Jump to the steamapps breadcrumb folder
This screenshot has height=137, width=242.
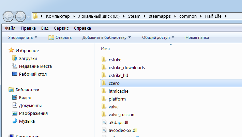(x=160, y=16)
